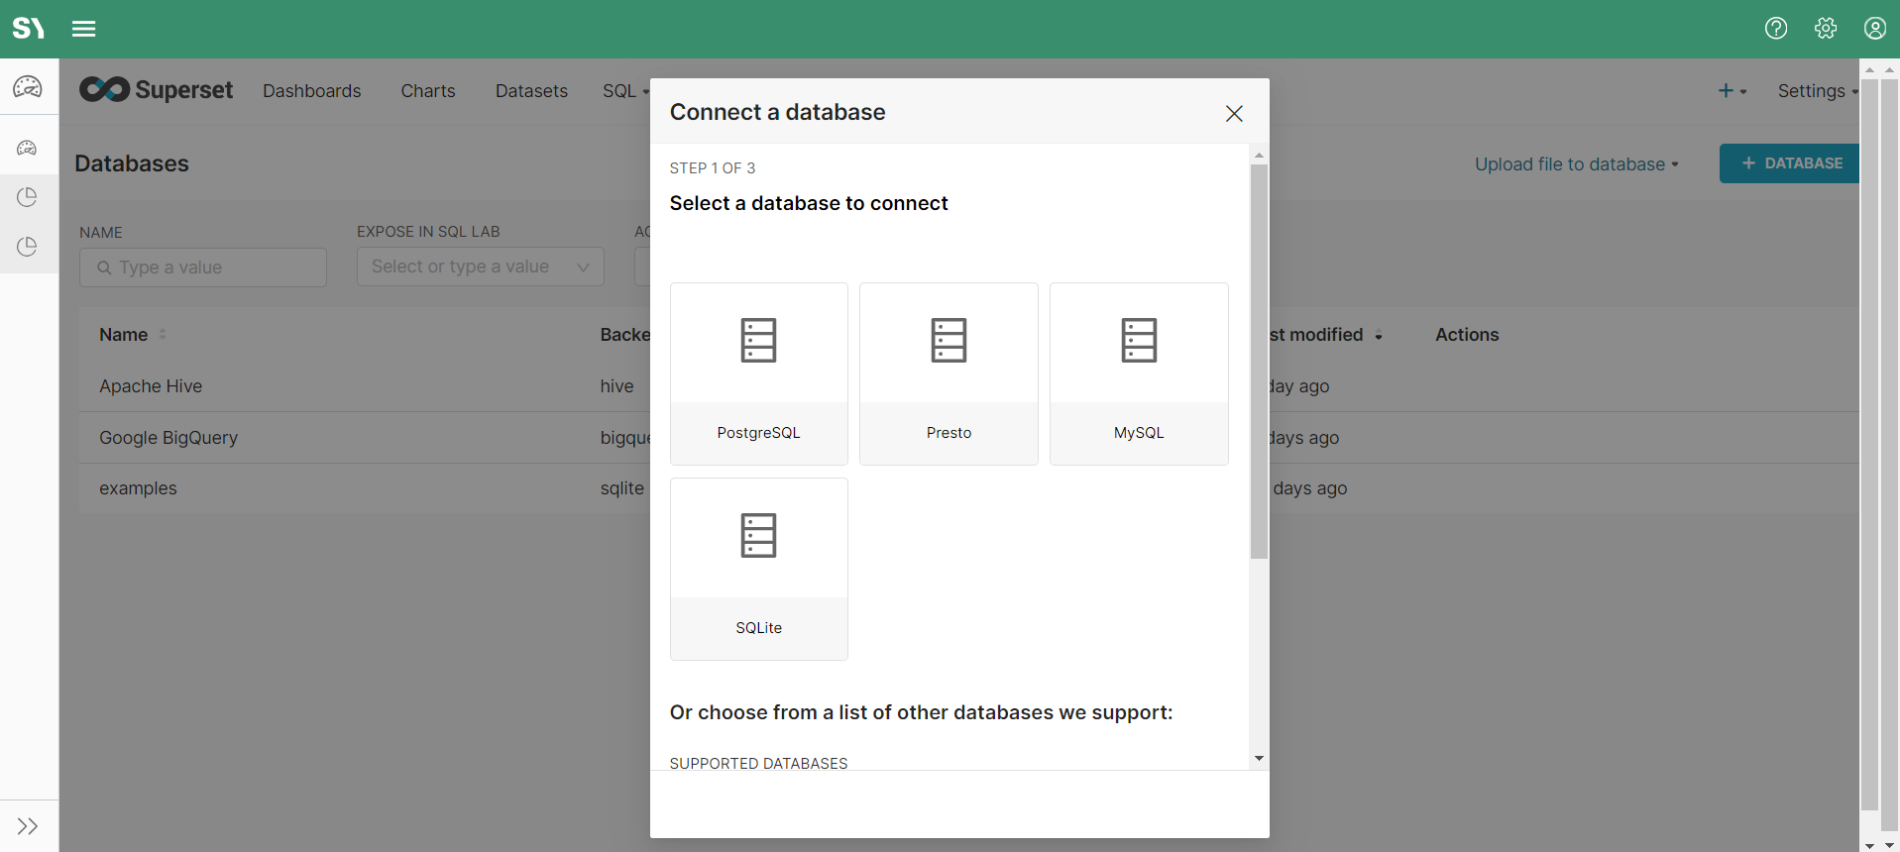Screen dimensions: 1900x852
Task: Click the hamburger menu icon in header
Action: coord(84,29)
